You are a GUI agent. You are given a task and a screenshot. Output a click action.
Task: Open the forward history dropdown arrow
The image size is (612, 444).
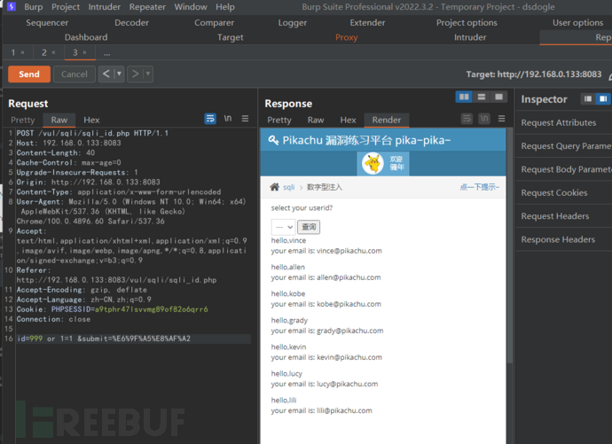(148, 74)
